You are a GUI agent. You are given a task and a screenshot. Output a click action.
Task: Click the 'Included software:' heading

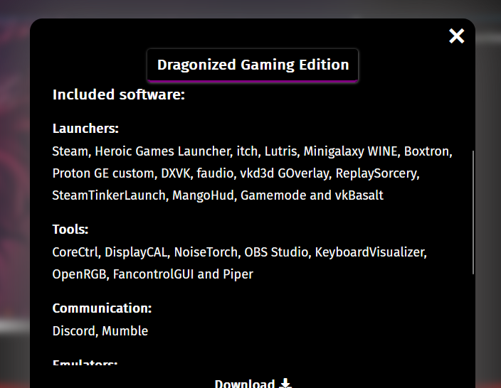[x=119, y=95]
